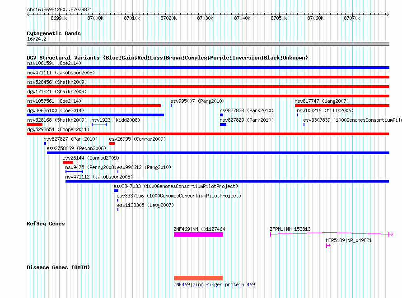Select nsv528168 (Shaikh2009) variant label
Image resolution: width=402 pixels, height=298 pixels.
(x=57, y=120)
